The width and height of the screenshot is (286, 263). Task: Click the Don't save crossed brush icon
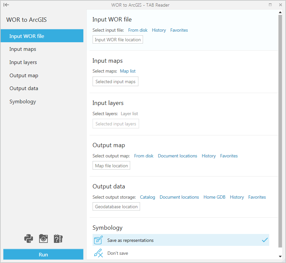[99, 253]
